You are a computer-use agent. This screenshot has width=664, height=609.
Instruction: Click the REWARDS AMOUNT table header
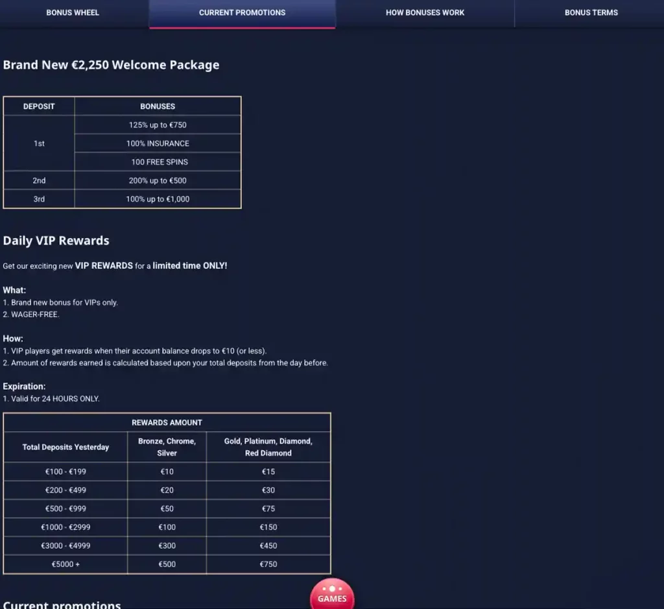click(x=167, y=422)
